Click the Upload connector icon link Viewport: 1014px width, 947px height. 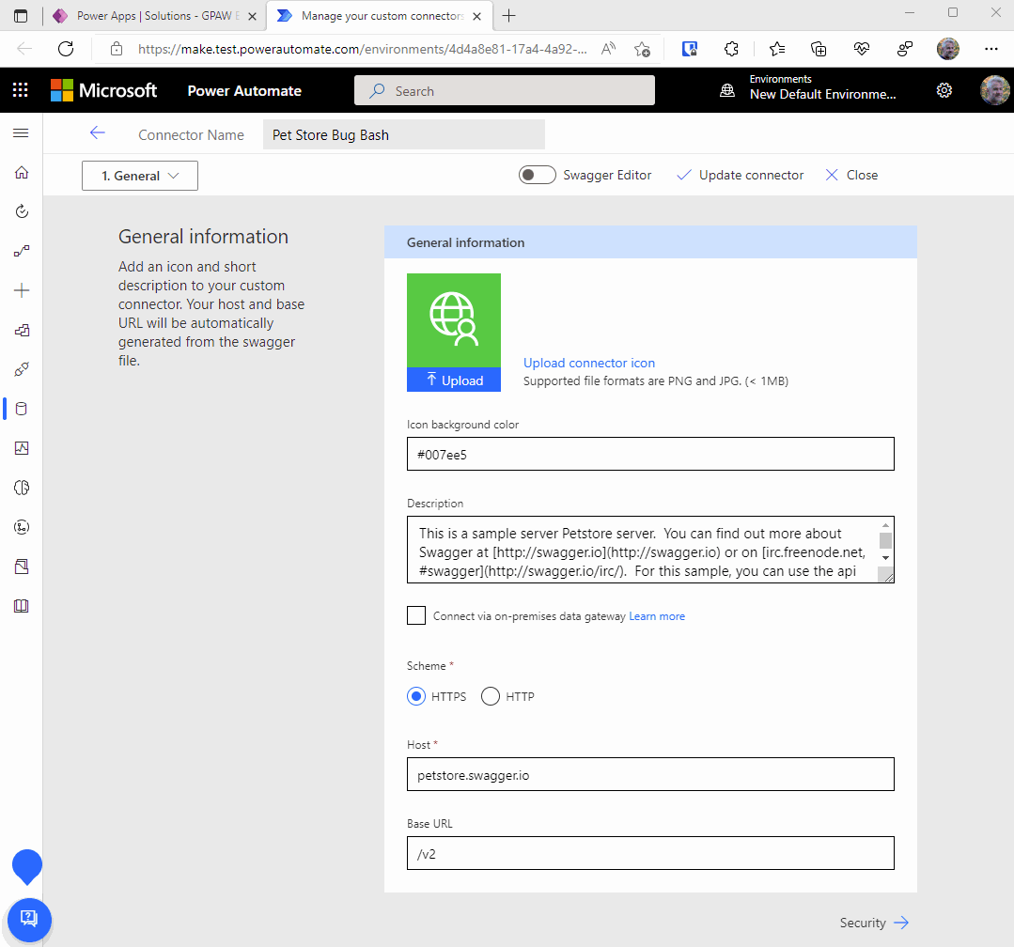(589, 363)
